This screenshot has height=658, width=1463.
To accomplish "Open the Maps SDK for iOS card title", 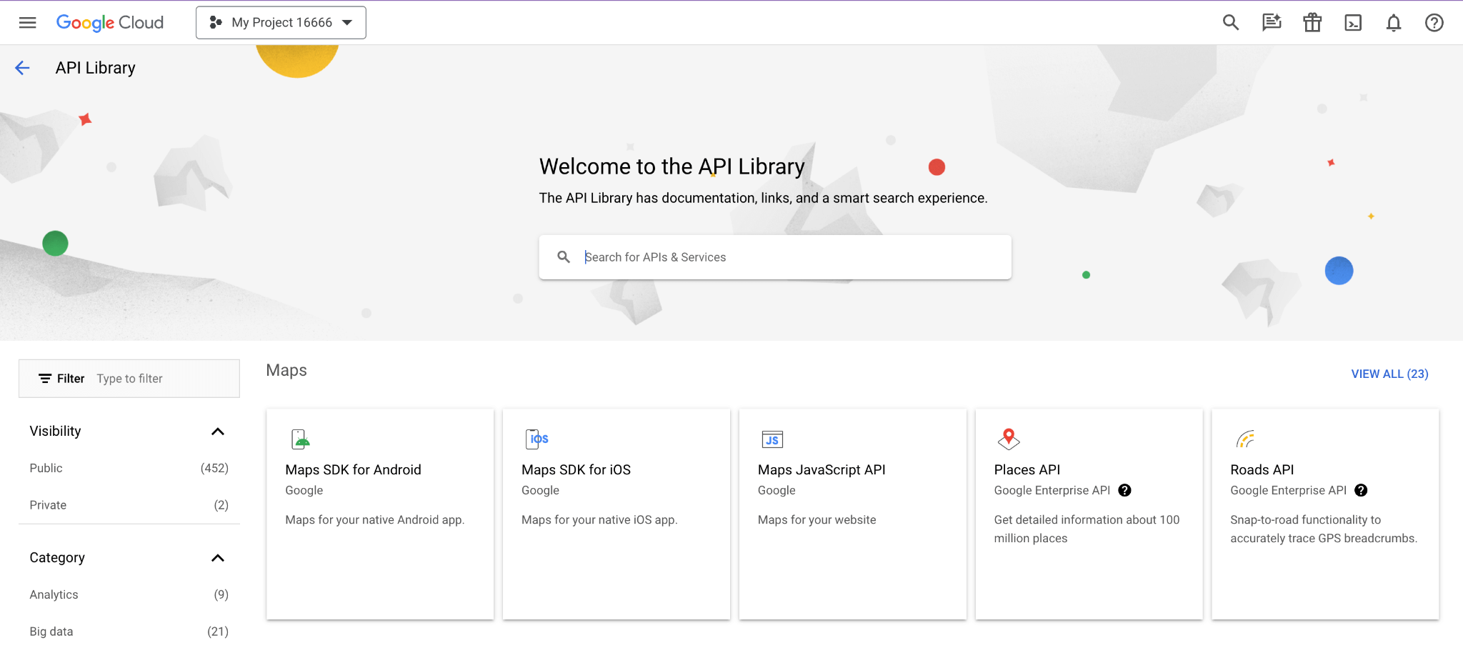I will coord(576,470).
